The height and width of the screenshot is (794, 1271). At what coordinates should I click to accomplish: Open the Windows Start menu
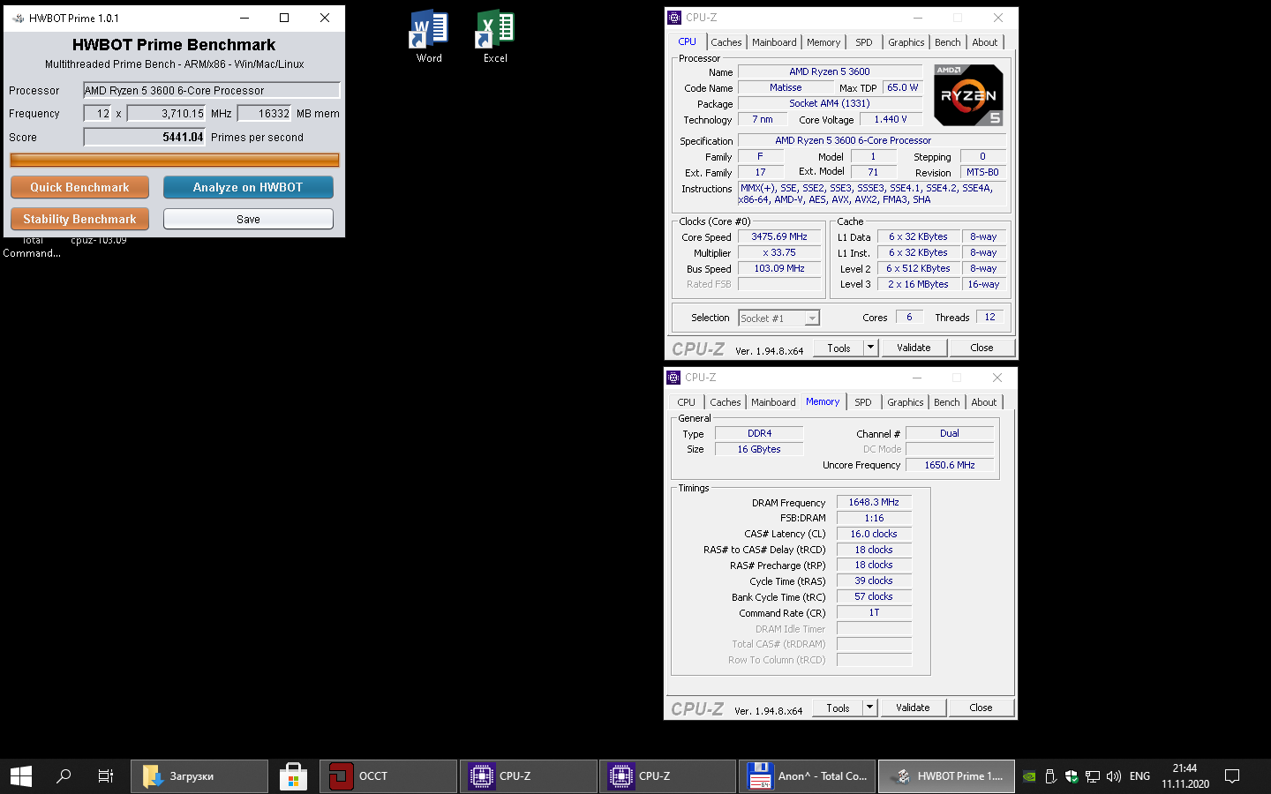click(x=21, y=776)
